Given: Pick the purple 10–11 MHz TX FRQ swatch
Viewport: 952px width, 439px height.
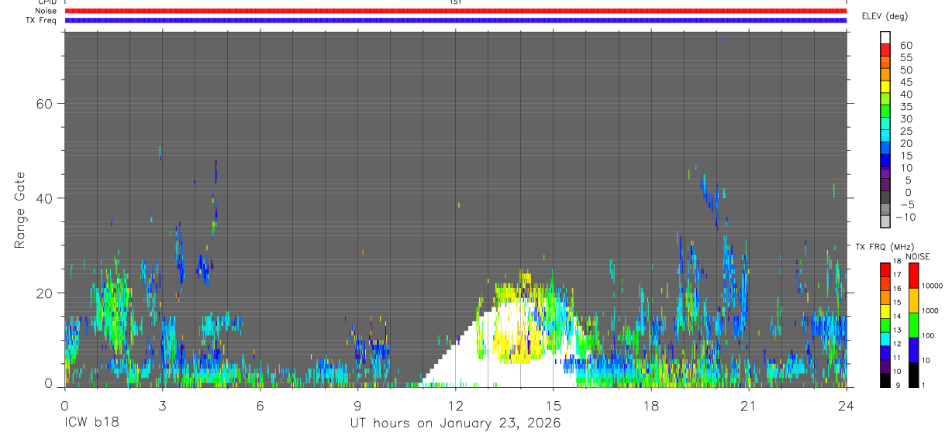Looking at the screenshot, I should click(x=885, y=367).
